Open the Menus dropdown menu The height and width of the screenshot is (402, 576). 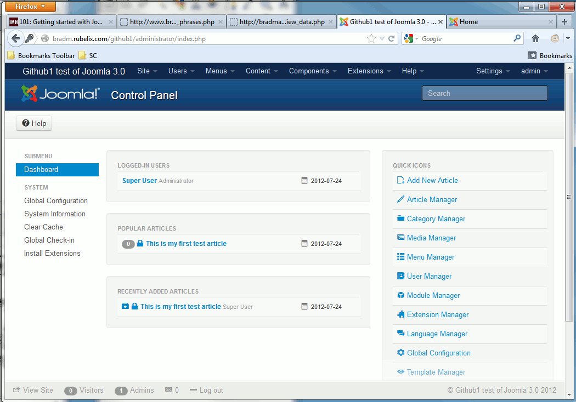click(x=220, y=71)
